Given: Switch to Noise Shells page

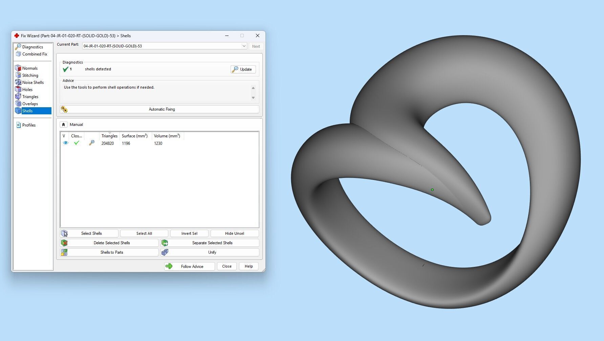Looking at the screenshot, I should [x=33, y=83].
